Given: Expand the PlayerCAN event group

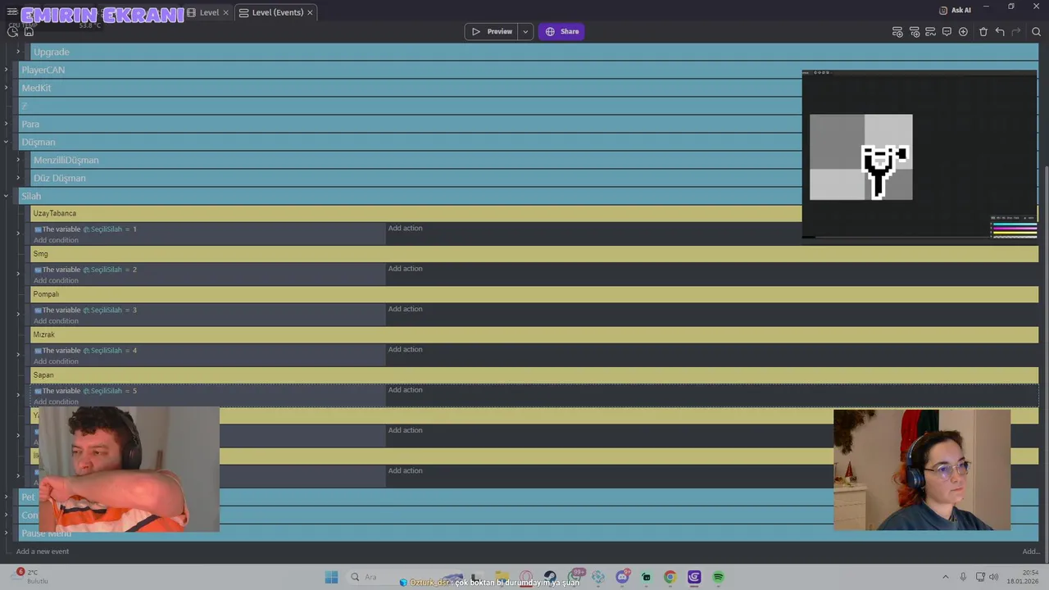Looking at the screenshot, I should [6, 70].
